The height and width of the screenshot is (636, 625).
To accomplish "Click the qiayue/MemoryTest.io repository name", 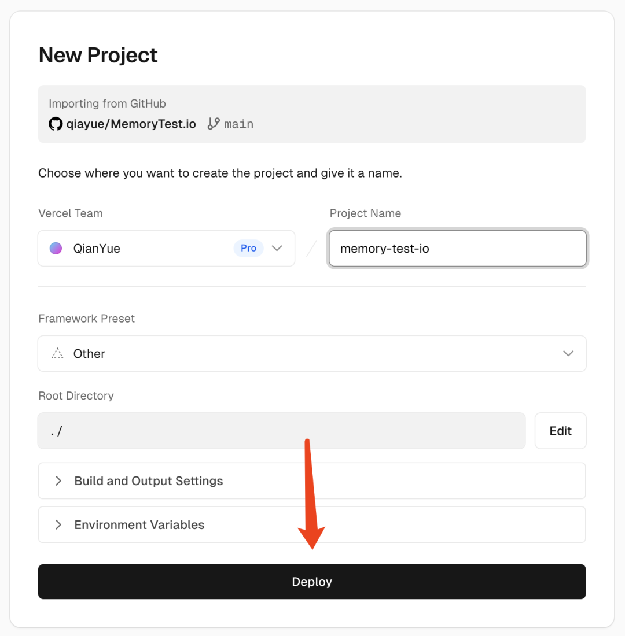I will tap(131, 124).
